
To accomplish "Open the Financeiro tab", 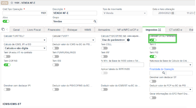I will pyautogui.click(x=54, y=30).
